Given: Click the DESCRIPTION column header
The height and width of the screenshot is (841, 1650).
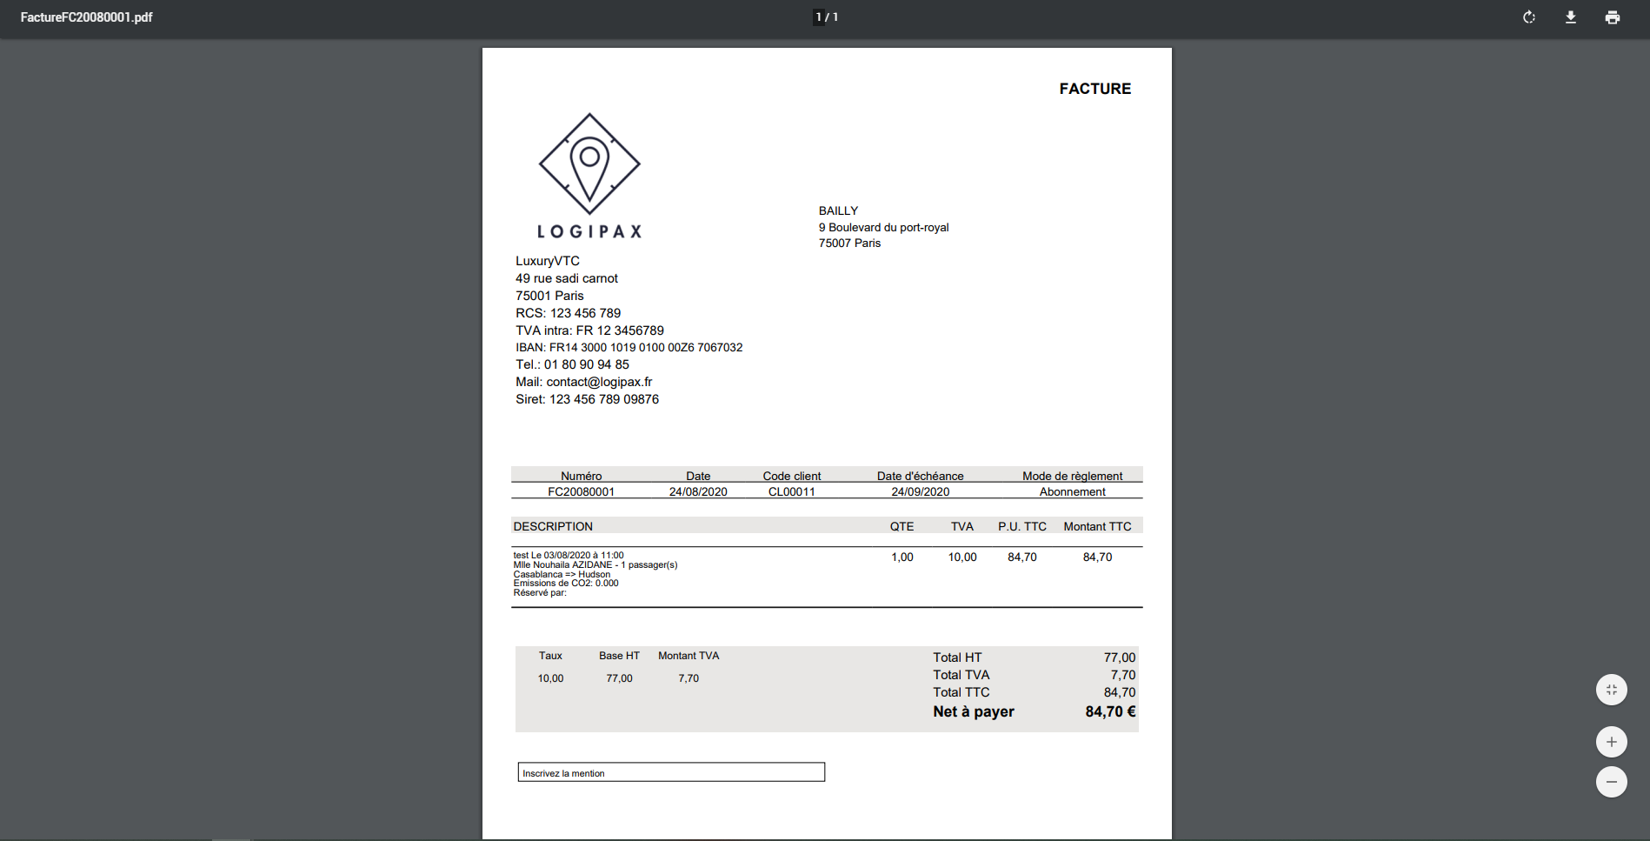Looking at the screenshot, I should (553, 526).
